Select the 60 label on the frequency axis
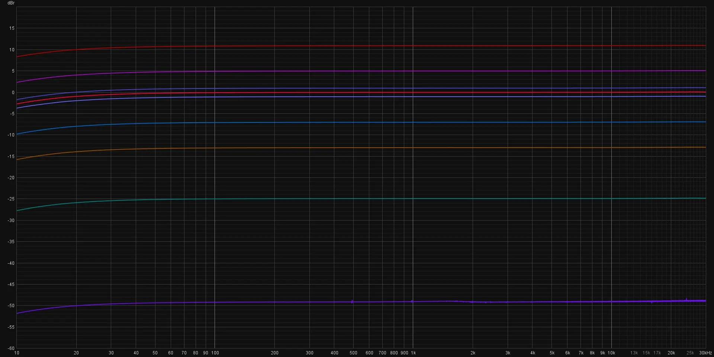This screenshot has height=357, width=714. point(171,353)
